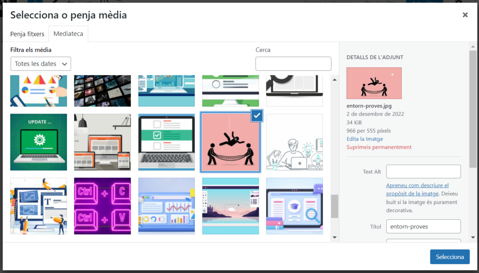Uncheck the selected pink image checkmark
Screen dimensions: 479x273
click(256, 116)
